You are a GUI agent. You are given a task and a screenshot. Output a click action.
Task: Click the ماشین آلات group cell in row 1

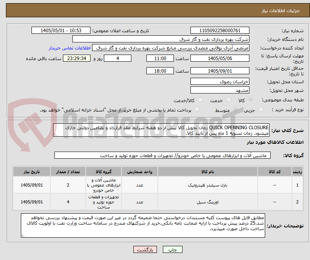[x=103, y=185]
